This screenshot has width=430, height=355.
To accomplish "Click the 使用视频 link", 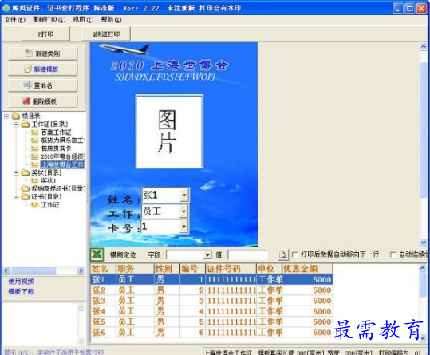I will [21, 282].
